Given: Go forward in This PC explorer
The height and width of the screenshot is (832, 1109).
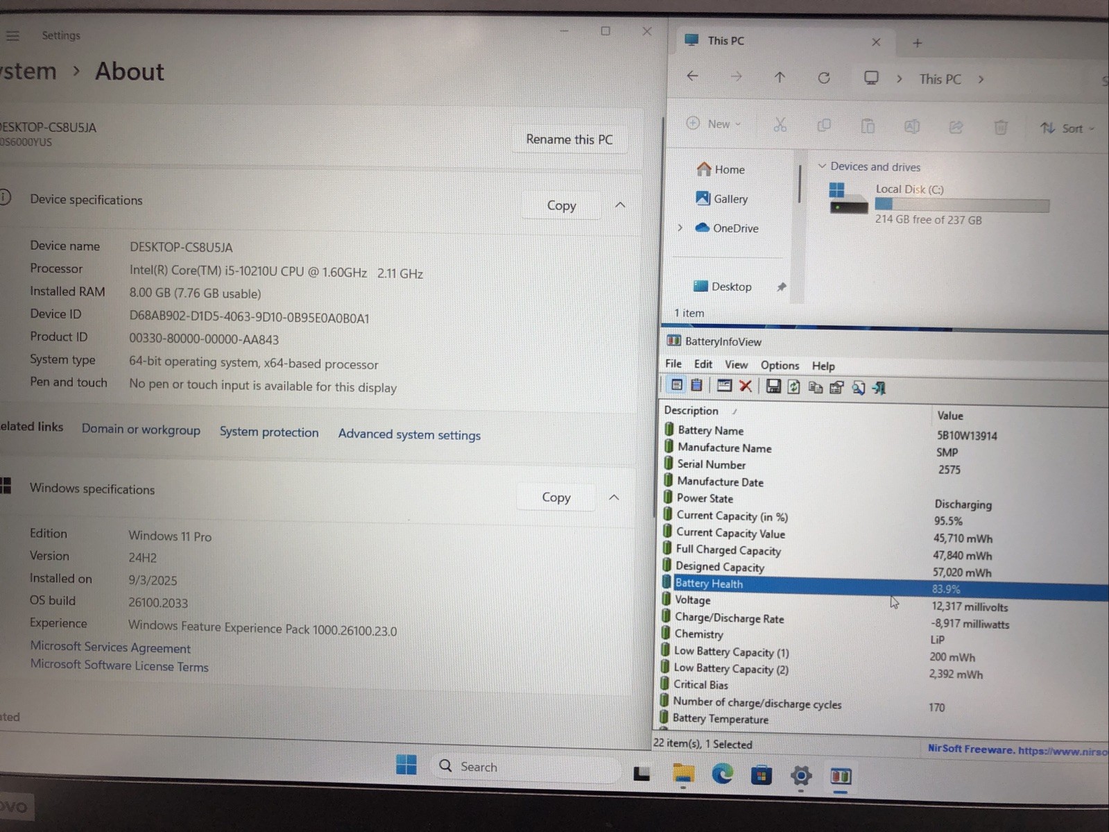Looking at the screenshot, I should [x=736, y=77].
